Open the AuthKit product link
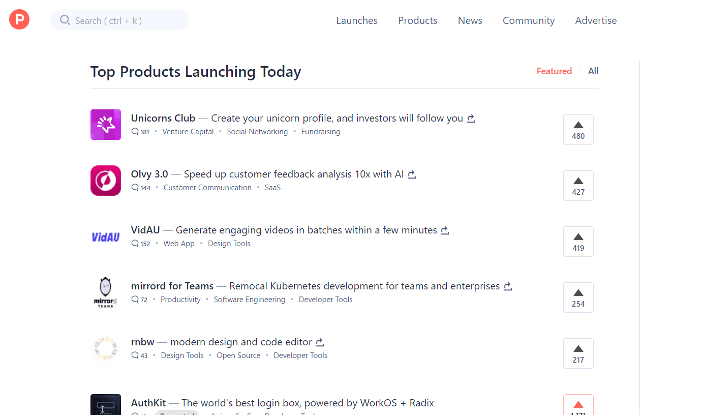This screenshot has width=704, height=415. (x=148, y=403)
